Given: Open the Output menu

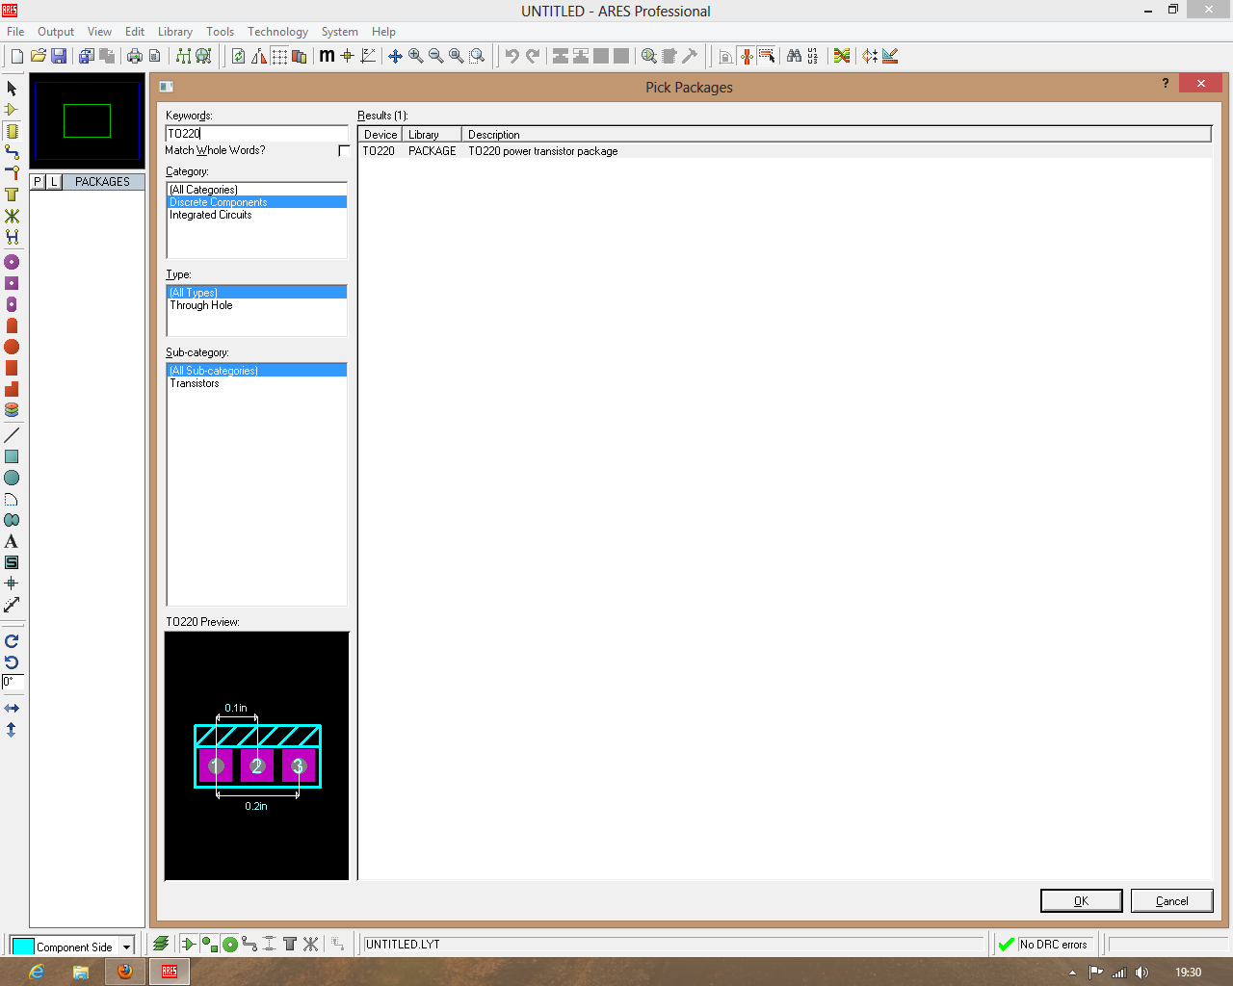Looking at the screenshot, I should [56, 32].
